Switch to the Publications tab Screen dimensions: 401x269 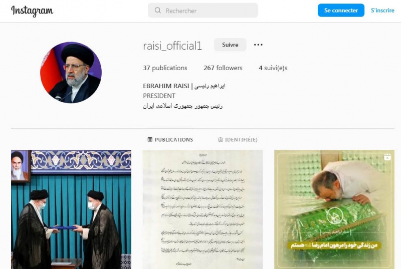(170, 139)
